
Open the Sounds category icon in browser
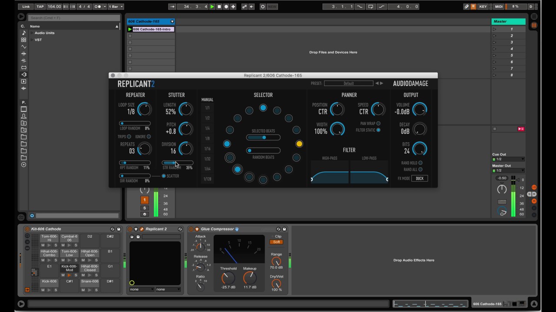pos(23,33)
